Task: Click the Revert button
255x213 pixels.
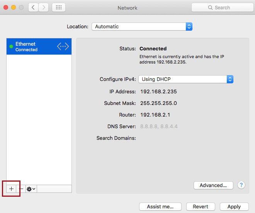Action: pos(201,206)
